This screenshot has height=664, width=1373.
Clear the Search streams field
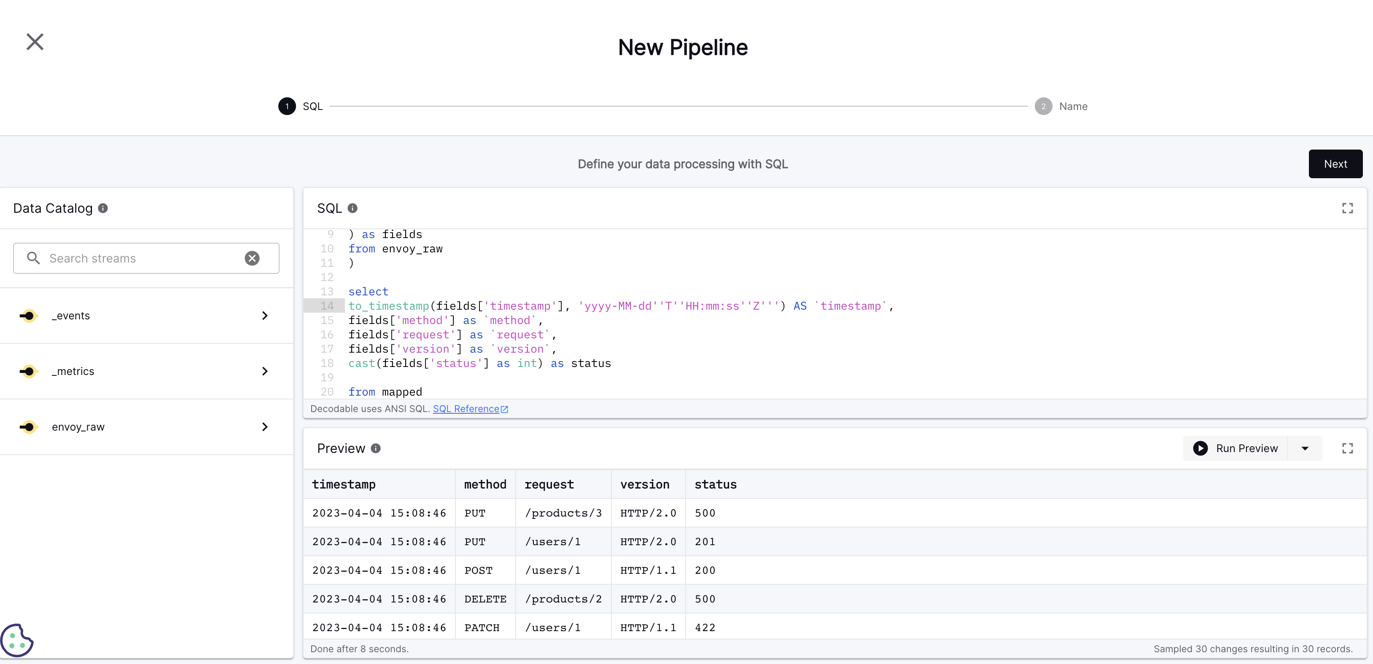252,258
